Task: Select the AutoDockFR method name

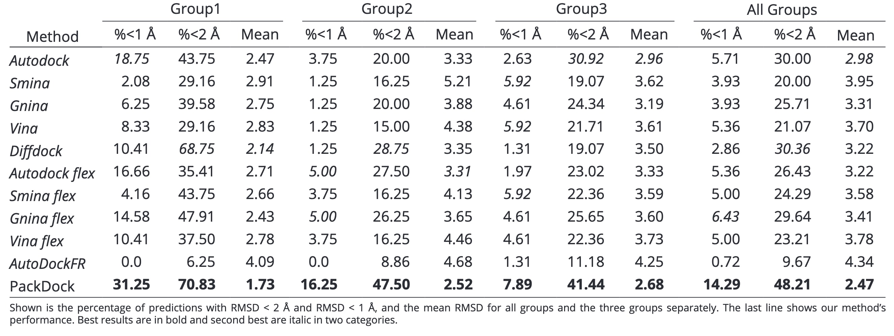Action: tap(47, 264)
